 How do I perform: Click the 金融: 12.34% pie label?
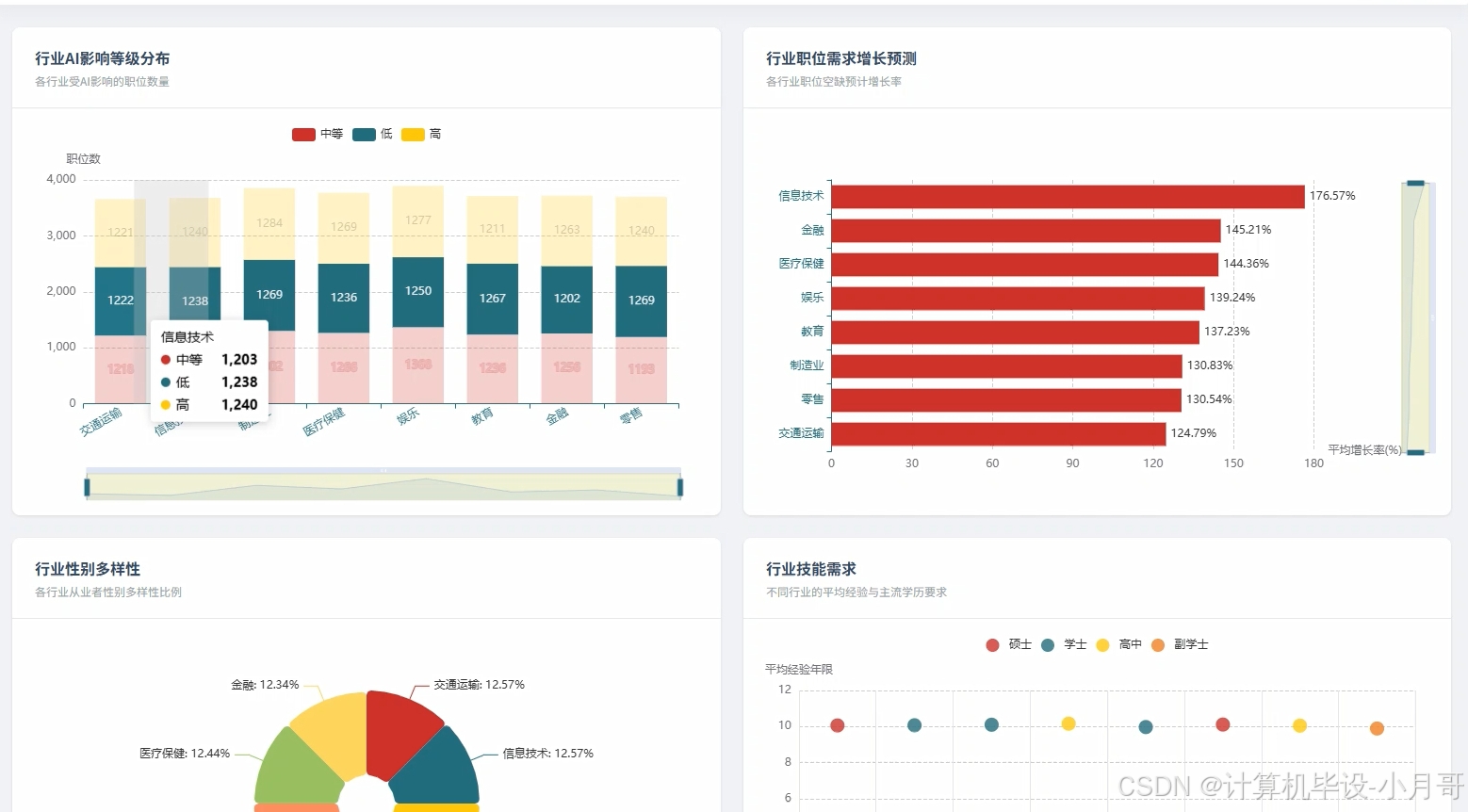265,685
